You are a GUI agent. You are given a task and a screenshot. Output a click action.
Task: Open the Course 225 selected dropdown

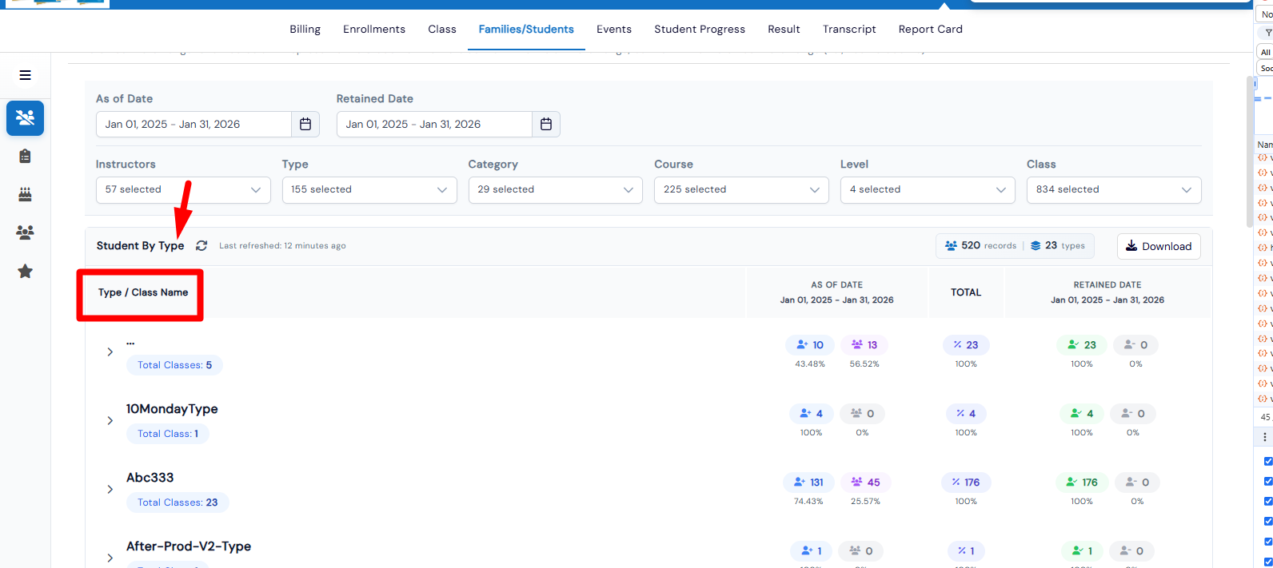741,190
